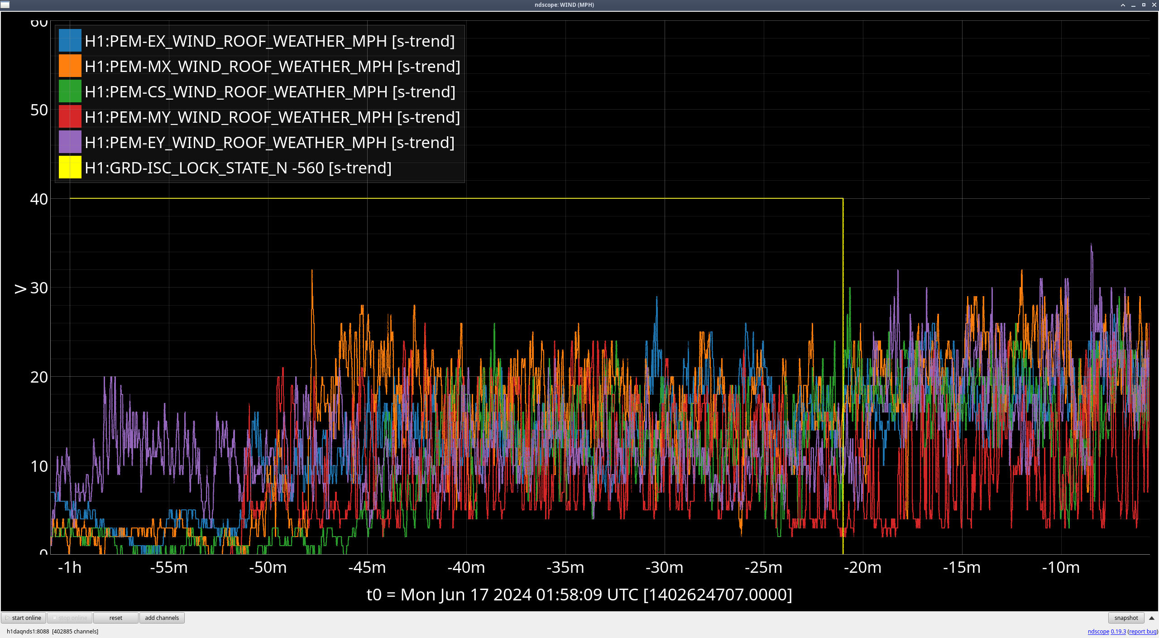Minimize the ndscope window
Screen dimensions: 1159x638
click(1134, 5)
